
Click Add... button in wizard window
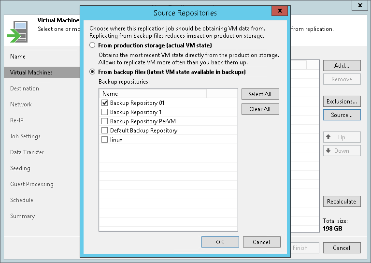pyautogui.click(x=342, y=66)
